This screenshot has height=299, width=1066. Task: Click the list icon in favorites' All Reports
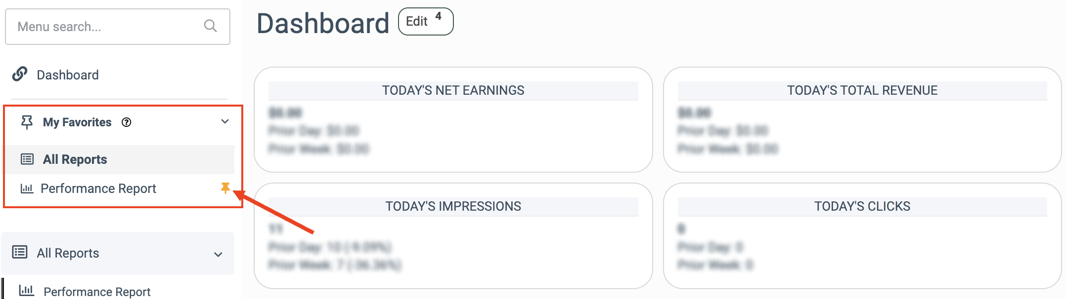pyautogui.click(x=27, y=159)
